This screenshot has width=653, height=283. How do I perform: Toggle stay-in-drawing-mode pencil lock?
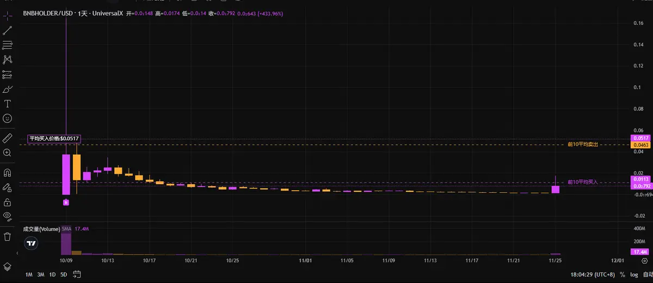point(8,187)
